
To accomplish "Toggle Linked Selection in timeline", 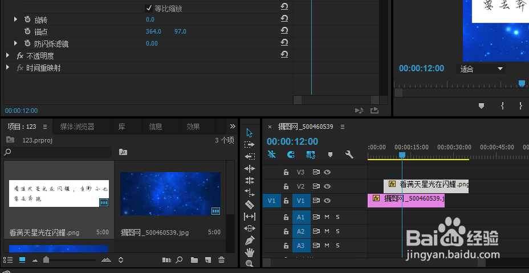I will tap(310, 154).
